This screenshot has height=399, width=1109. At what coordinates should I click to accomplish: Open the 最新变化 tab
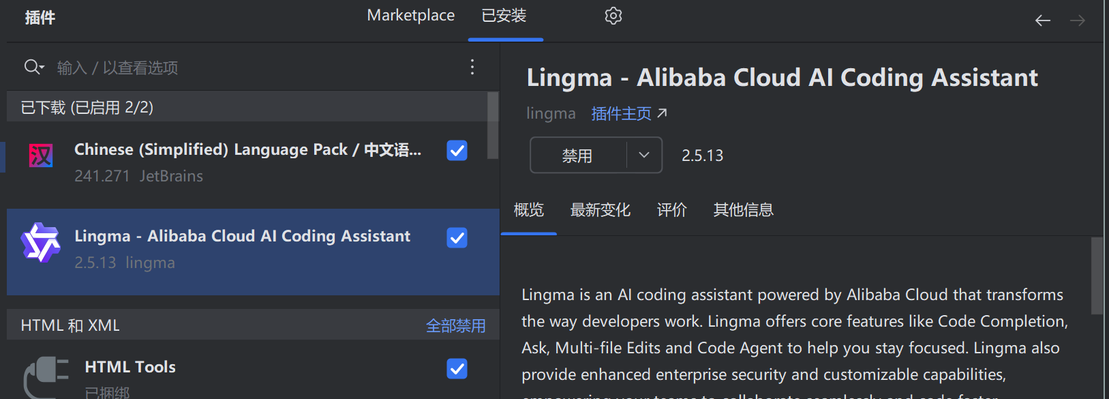(x=601, y=209)
